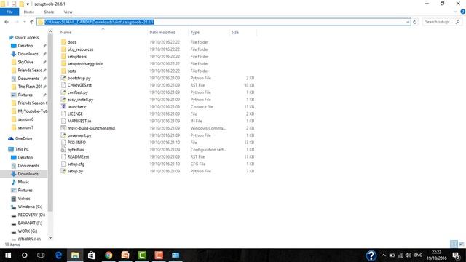This screenshot has width=466, height=262.
Task: Select This PC in navigation pane
Action: [22, 149]
